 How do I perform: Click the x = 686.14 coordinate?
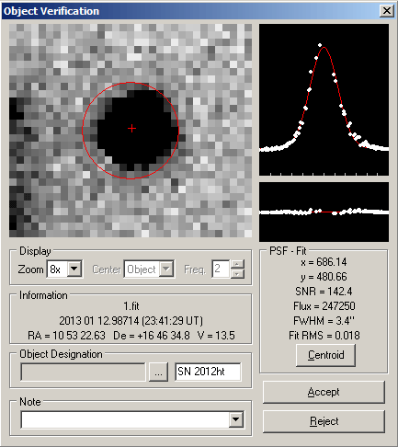(324, 262)
